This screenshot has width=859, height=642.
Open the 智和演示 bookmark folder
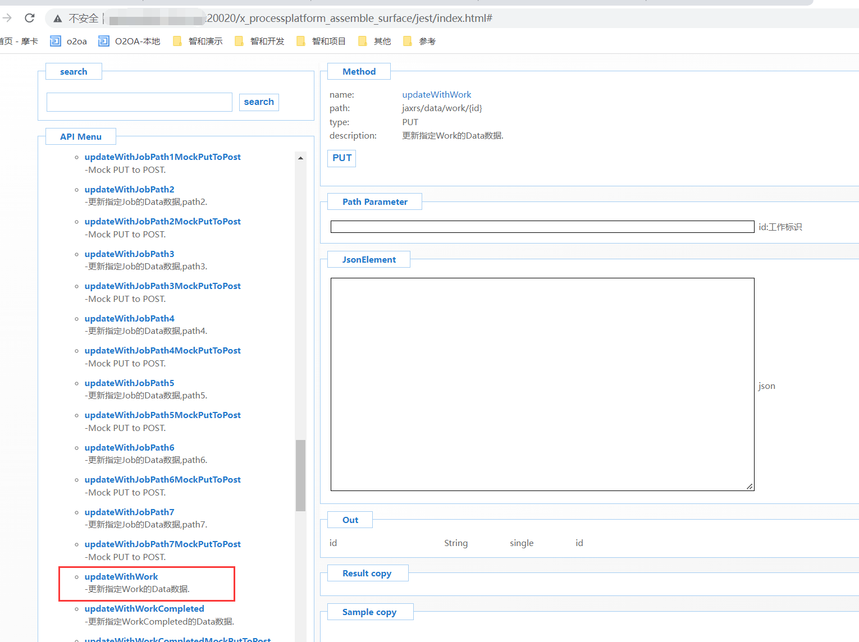pos(198,41)
